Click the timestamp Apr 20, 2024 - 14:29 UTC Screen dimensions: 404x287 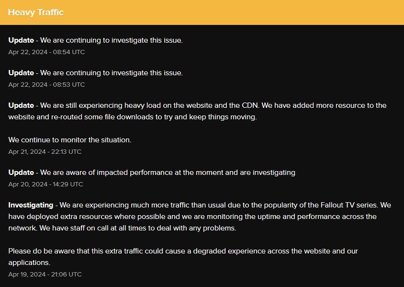(45, 184)
